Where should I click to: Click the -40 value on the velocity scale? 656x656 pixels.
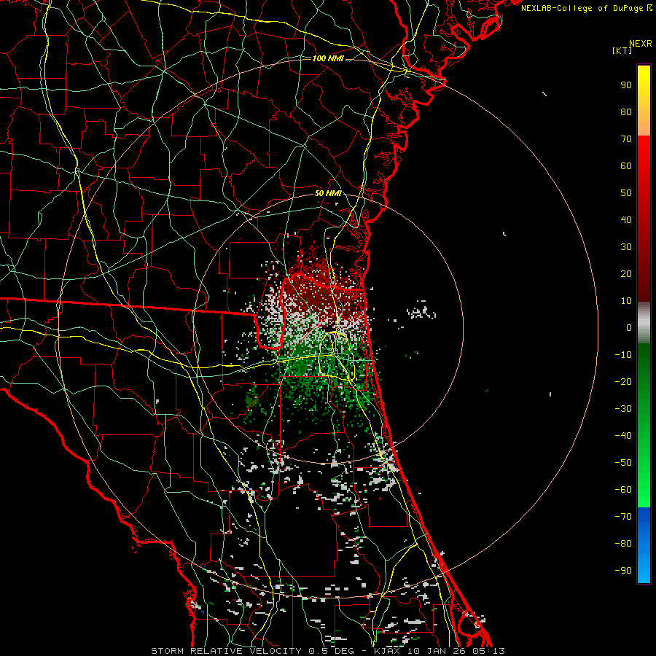pos(623,436)
